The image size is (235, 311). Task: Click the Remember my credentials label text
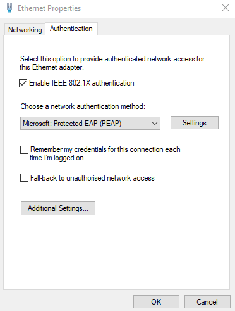pyautogui.click(x=105, y=153)
